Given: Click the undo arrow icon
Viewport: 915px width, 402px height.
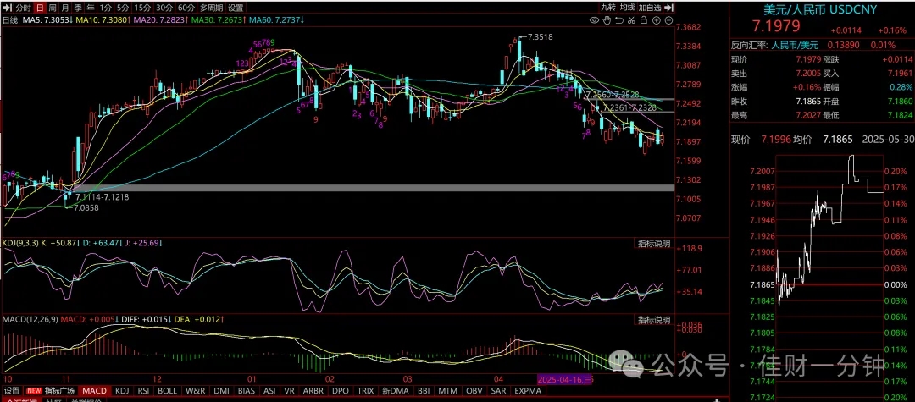Looking at the screenshot, I should click(x=619, y=20).
